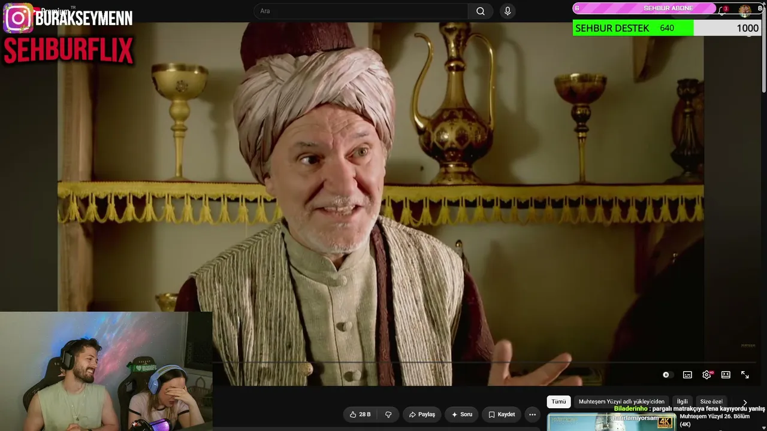Enter fullscreen video mode
The image size is (767, 431).
pyautogui.click(x=745, y=375)
